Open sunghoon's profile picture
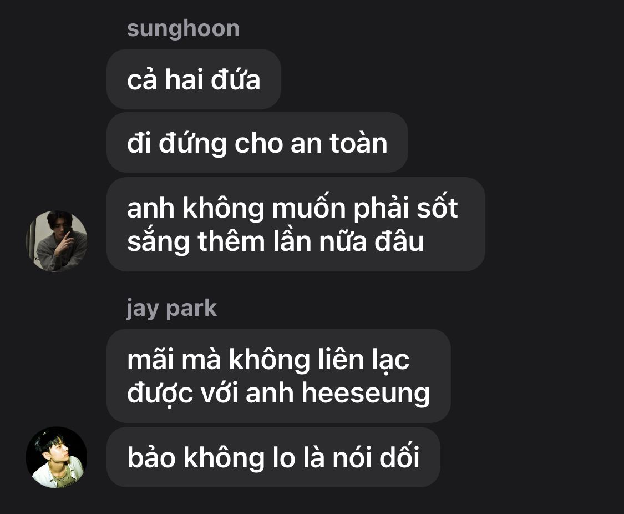 [57, 241]
